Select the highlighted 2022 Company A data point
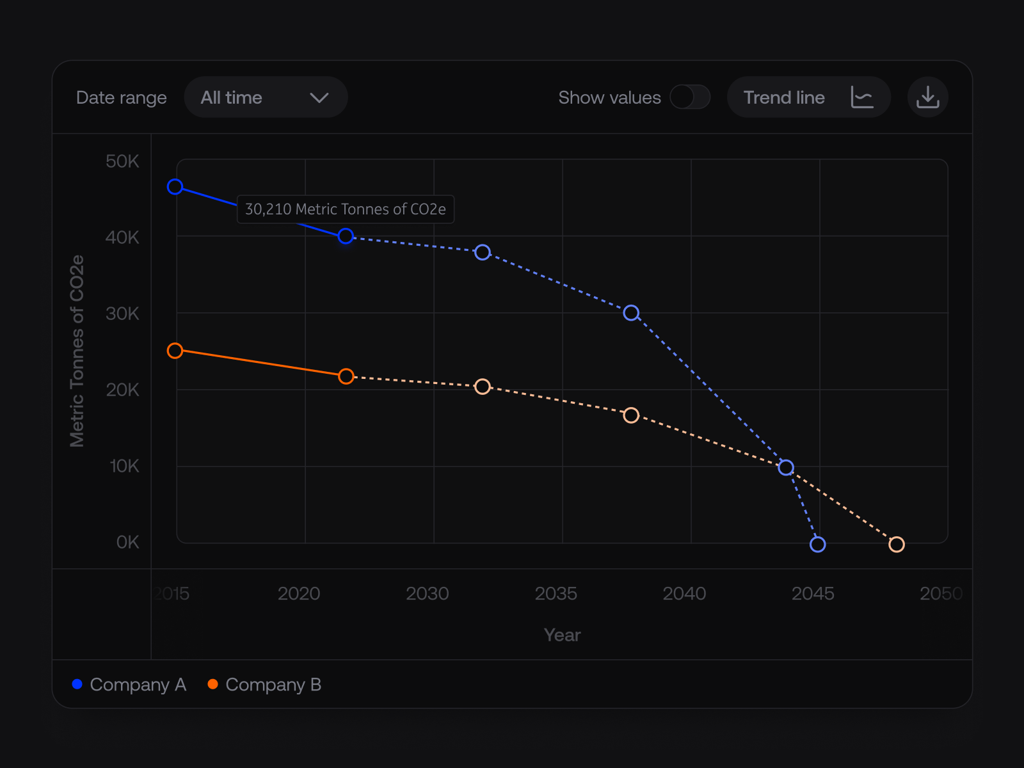This screenshot has width=1024, height=768. [346, 237]
